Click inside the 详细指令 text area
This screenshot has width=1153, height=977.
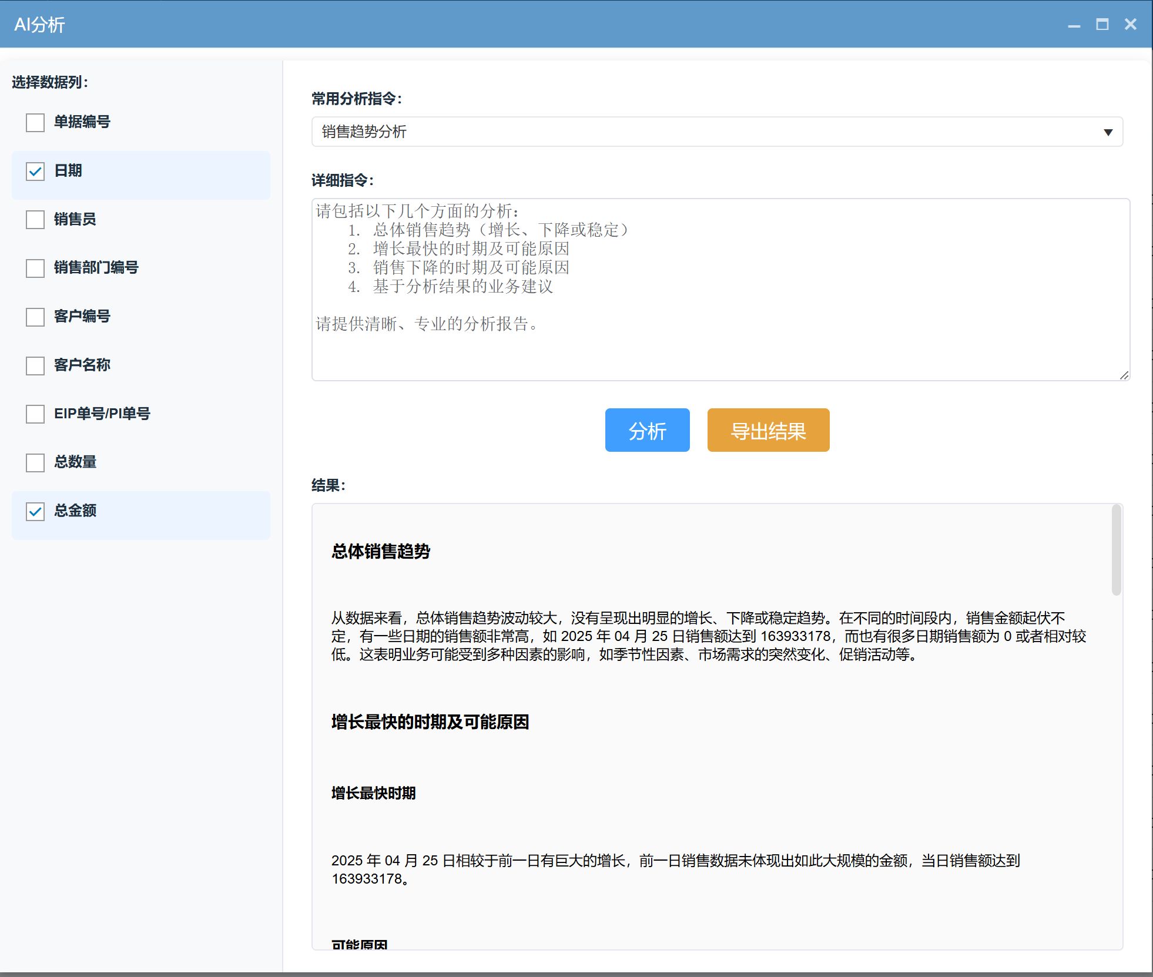click(x=720, y=347)
